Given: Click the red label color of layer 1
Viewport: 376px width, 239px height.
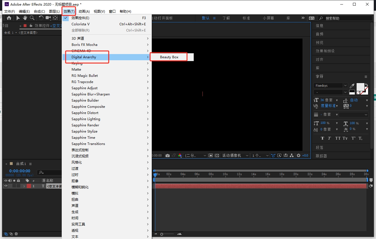Looking at the screenshot, I should (29, 186).
